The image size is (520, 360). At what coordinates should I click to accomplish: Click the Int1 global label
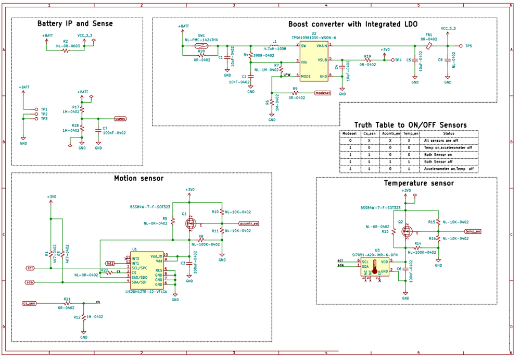[110, 264]
